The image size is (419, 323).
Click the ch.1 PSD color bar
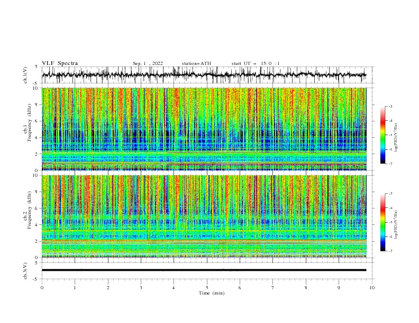tap(383, 135)
